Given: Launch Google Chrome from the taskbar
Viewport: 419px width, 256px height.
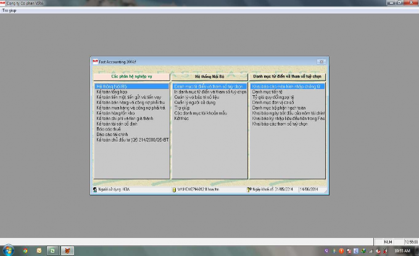Looking at the screenshot, I should click(x=25, y=251).
